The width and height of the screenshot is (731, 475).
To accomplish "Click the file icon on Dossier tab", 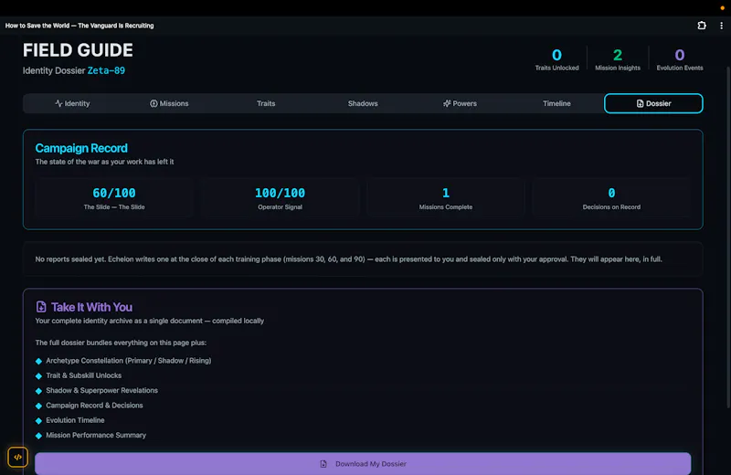I will (641, 103).
